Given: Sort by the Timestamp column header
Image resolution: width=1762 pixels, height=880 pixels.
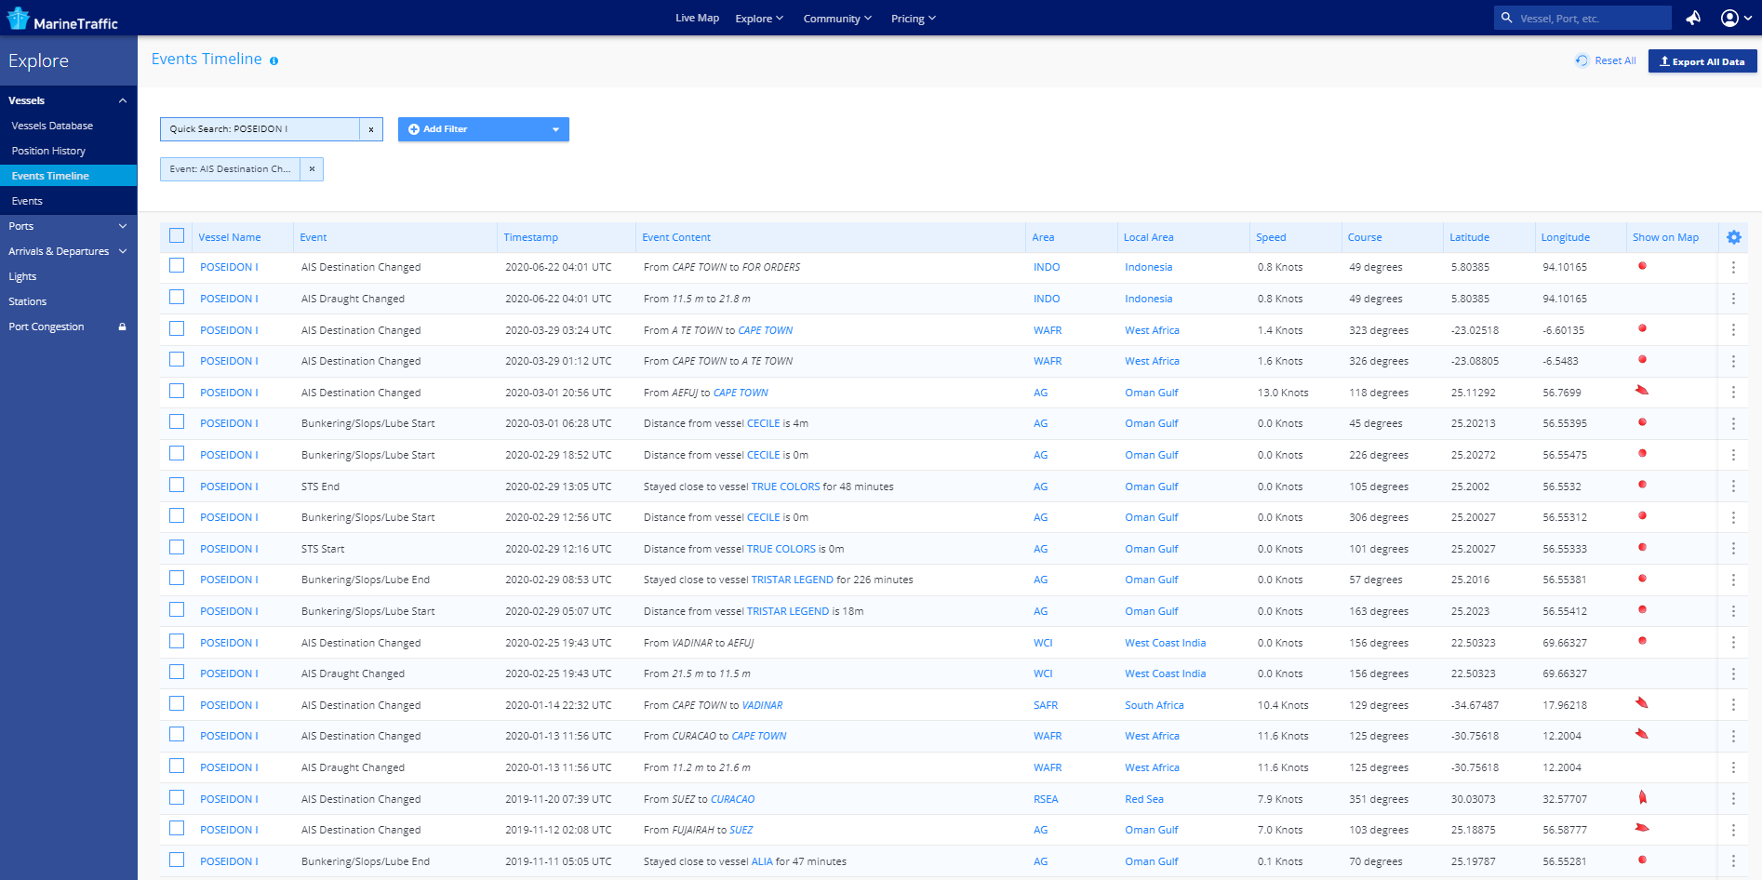Looking at the screenshot, I should point(530,237).
